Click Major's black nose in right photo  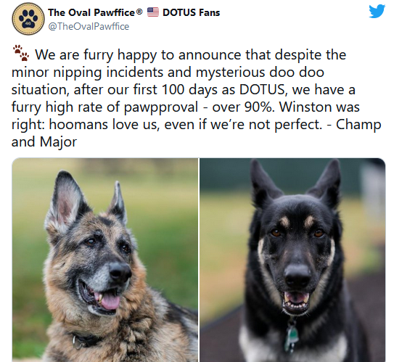(297, 276)
